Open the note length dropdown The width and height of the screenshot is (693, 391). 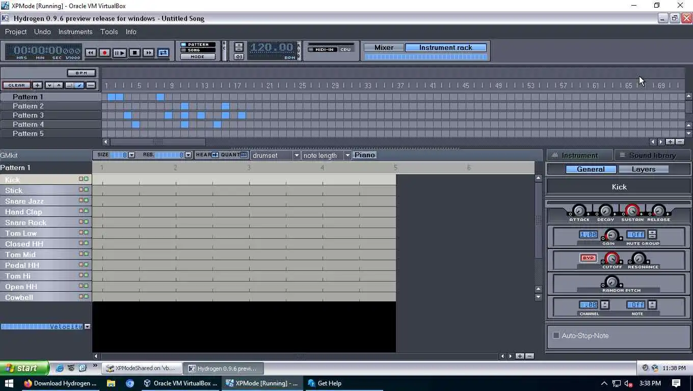327,155
